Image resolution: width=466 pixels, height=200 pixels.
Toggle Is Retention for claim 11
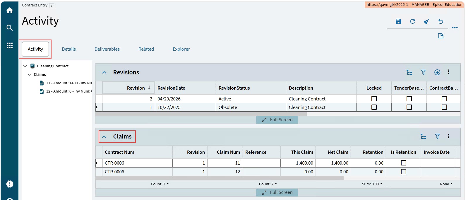[404, 163]
